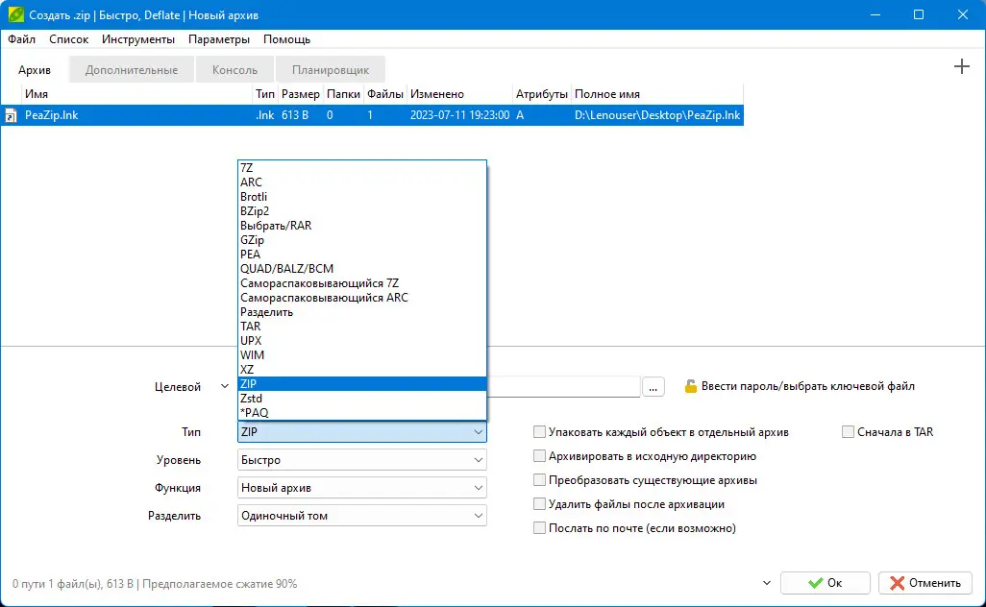
Task: Click the browse '...' button for target path
Action: pos(653,387)
